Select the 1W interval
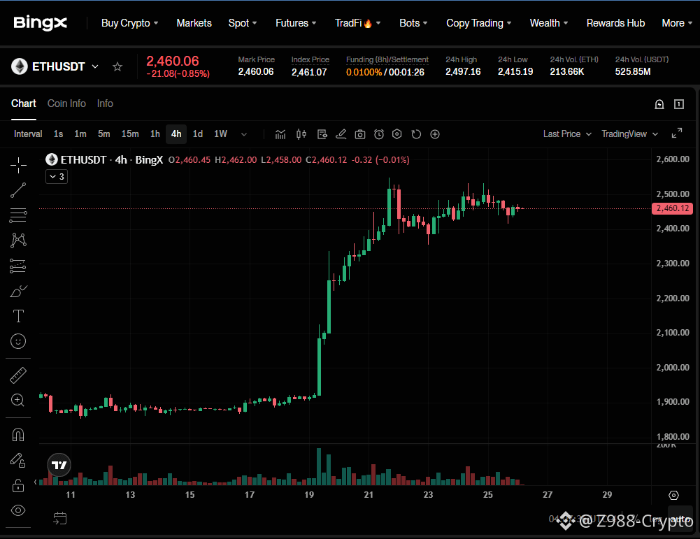This screenshot has width=700, height=539. click(220, 134)
